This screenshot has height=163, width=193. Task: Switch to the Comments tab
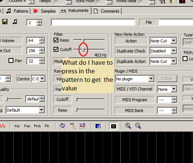coord(107,11)
